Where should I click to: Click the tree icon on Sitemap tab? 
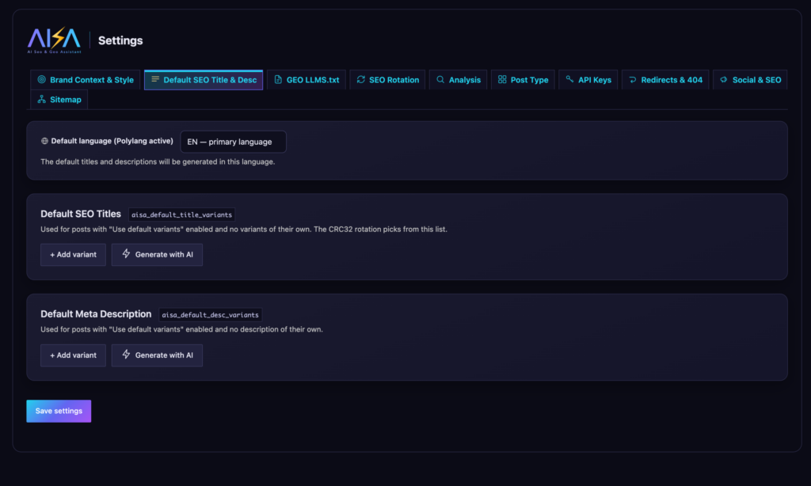tap(41, 99)
